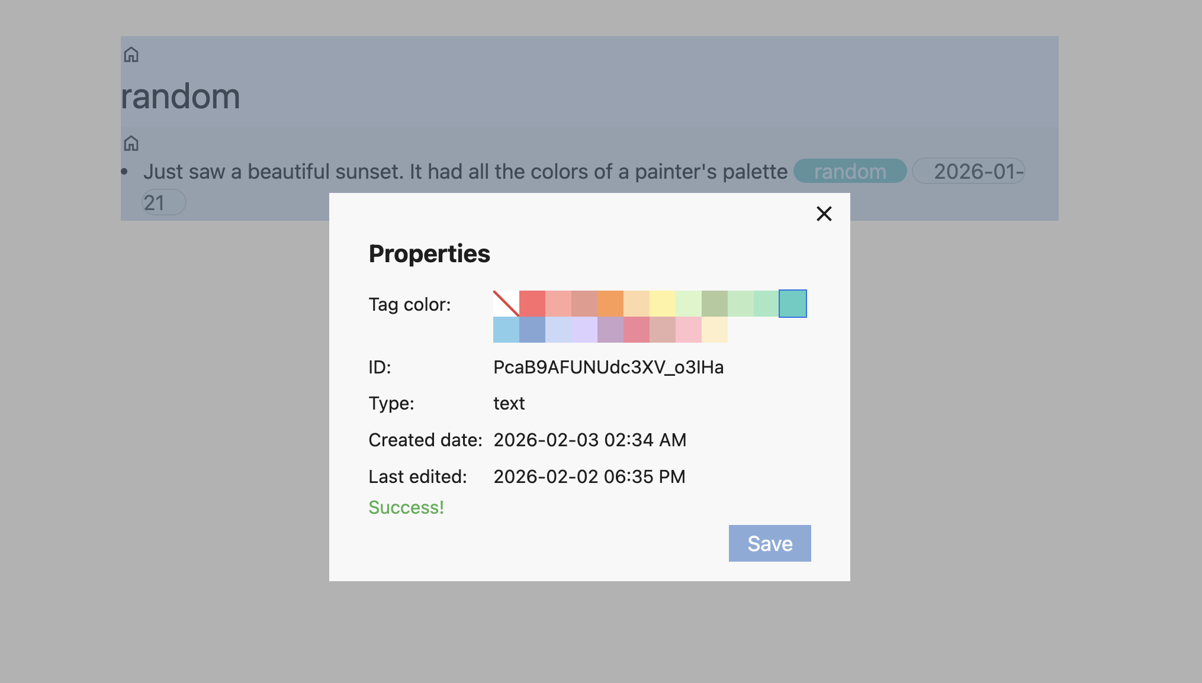Screen dimensions: 1202x683
Task: Select the mint green color swatch
Action: (x=766, y=304)
